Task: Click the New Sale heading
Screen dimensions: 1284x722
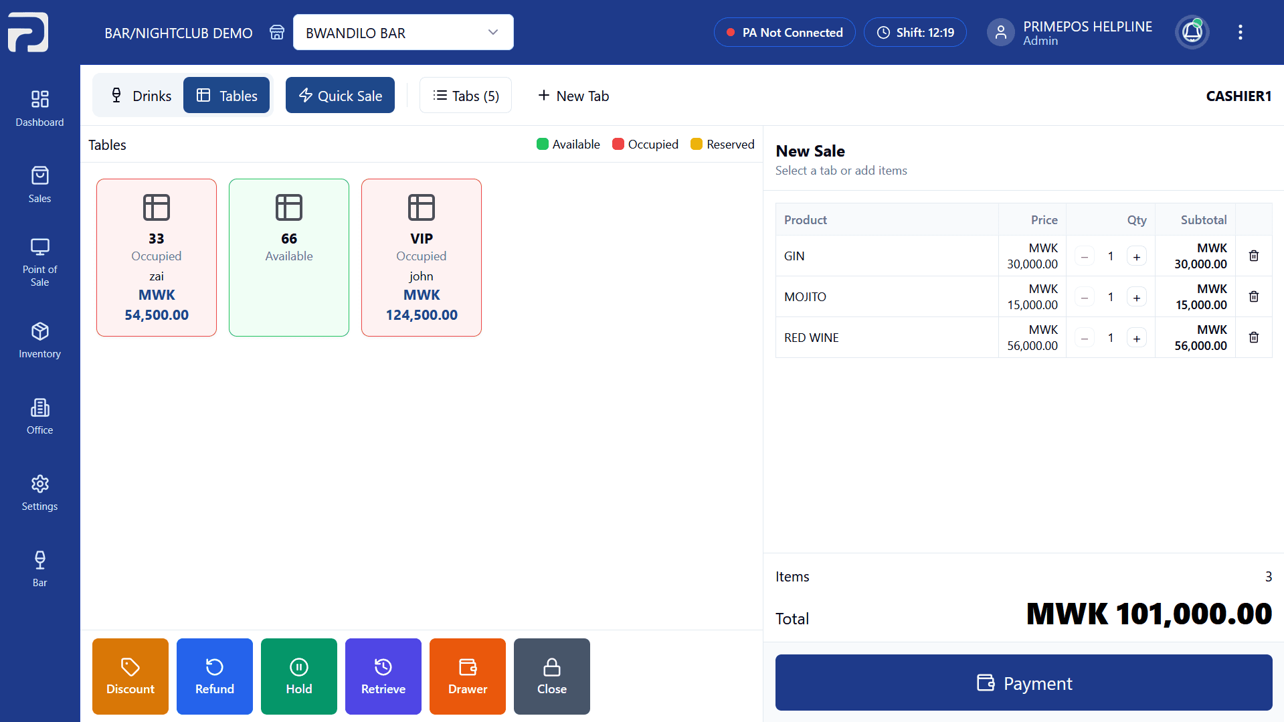Action: click(x=810, y=151)
